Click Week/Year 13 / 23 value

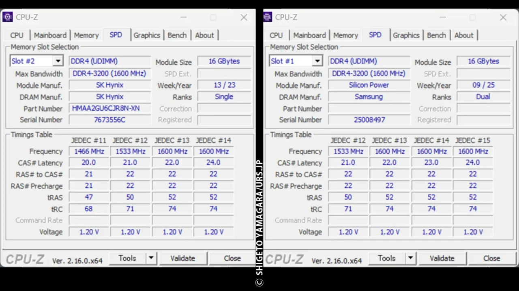[x=224, y=85]
